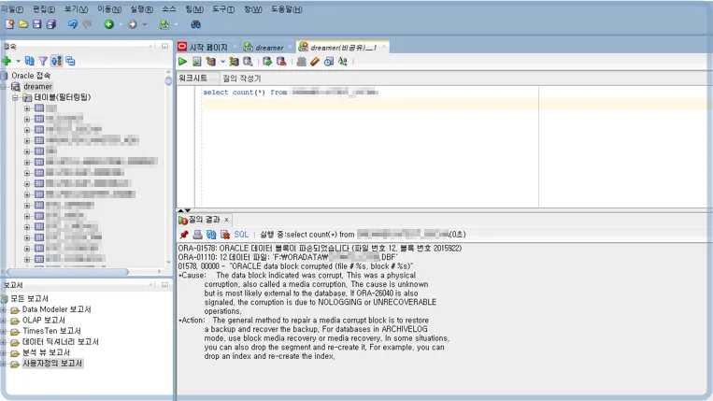Collapse the dreamer connection node
This screenshot has width=713, height=401.
(x=3, y=86)
